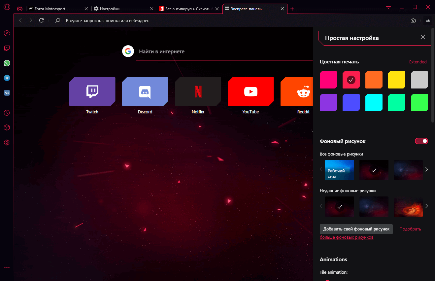Show browsing history from sidebar clock
The height and width of the screenshot is (281, 435).
7,113
